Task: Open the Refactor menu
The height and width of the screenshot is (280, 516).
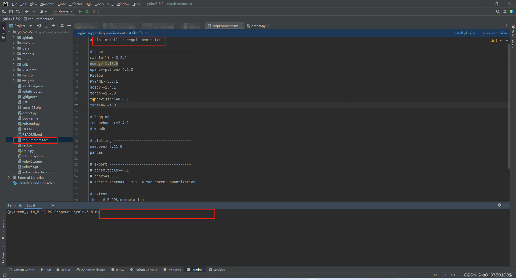Action: click(76, 4)
